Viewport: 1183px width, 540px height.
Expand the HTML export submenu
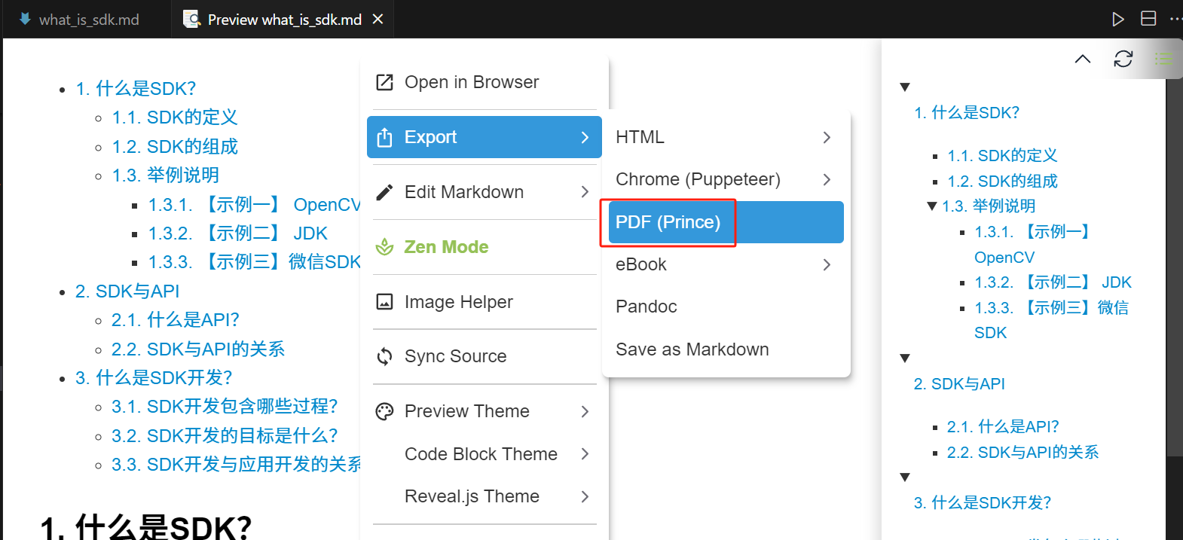click(x=723, y=137)
